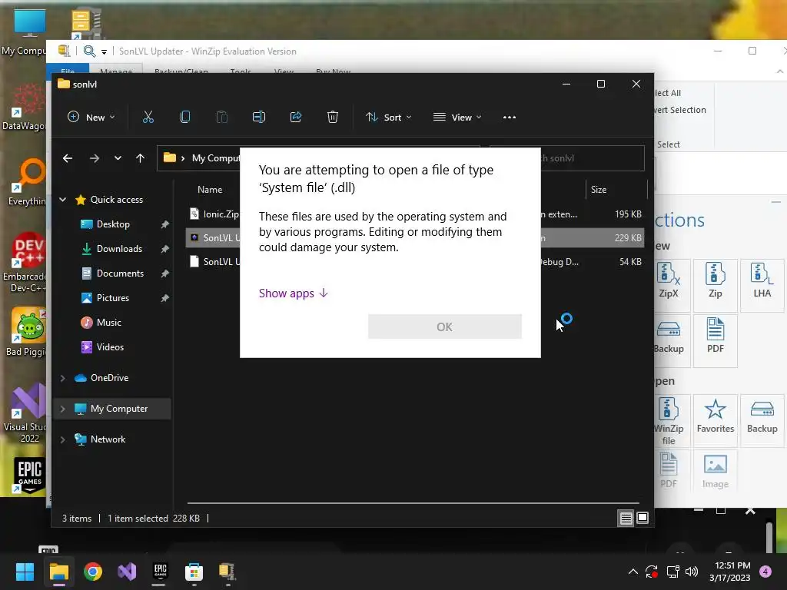Image resolution: width=787 pixels, height=590 pixels.
Task: Expand the OneDrive tree node
Action: [63, 378]
